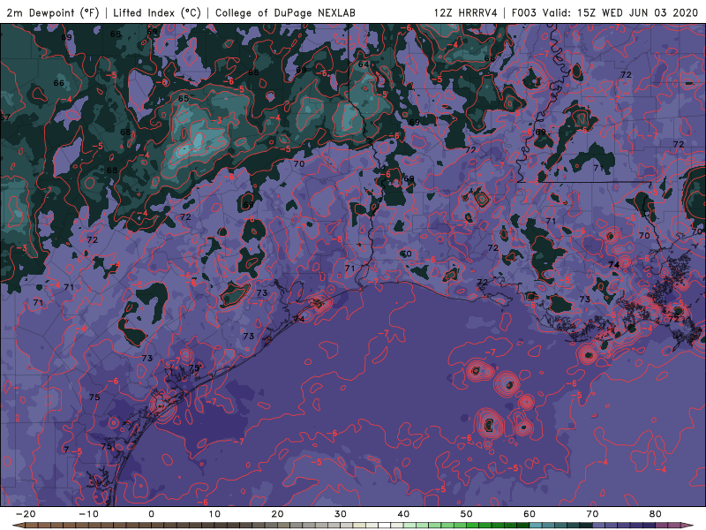The image size is (706, 530).
Task: Click the black '64' dewpoint value on the map
Action: click(364, 64)
